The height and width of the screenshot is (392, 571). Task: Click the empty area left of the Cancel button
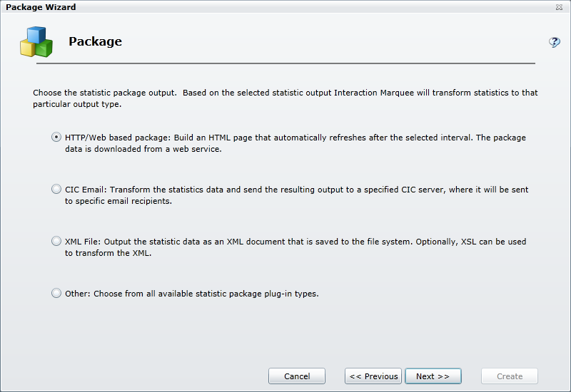[x=143, y=376]
